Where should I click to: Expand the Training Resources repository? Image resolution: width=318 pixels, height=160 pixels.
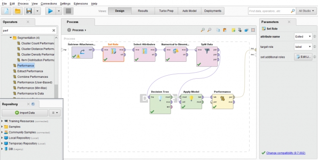click(x=2, y=121)
